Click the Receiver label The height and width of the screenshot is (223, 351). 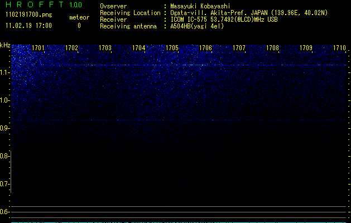click(113, 20)
